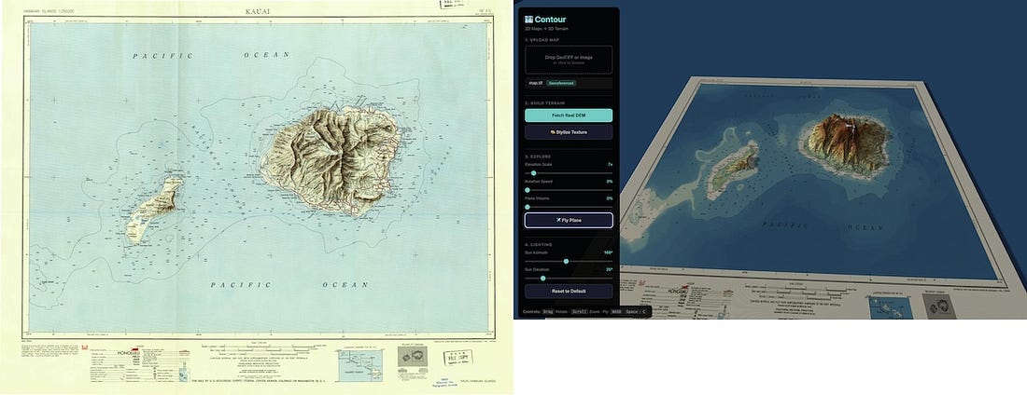Click the Stylize Texture button

[x=569, y=132]
